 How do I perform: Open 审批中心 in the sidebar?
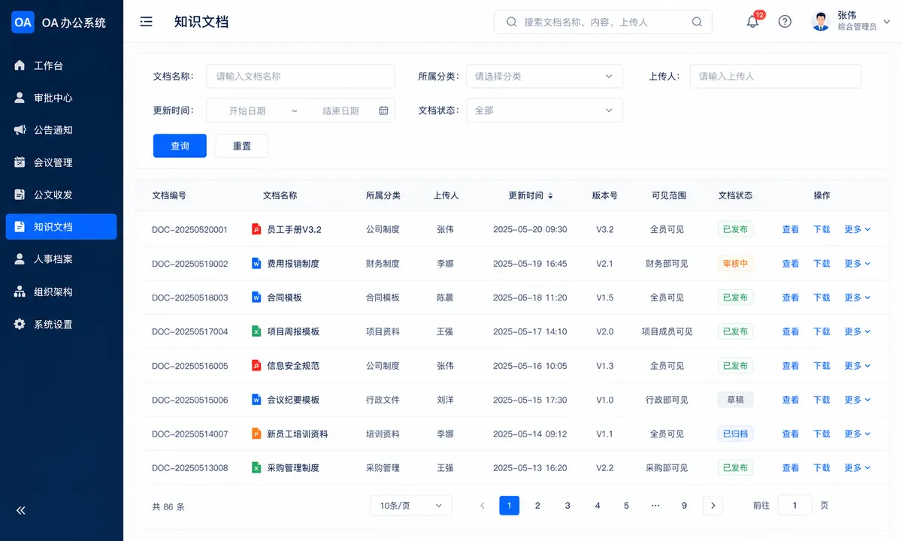point(62,98)
